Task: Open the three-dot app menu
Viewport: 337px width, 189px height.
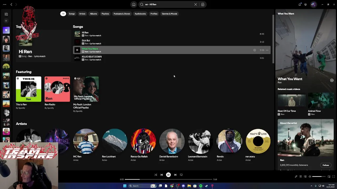Action: (x=4, y=4)
